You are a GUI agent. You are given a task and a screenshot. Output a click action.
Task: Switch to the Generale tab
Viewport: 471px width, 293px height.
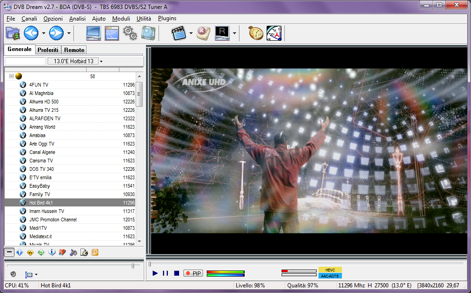[20, 49]
